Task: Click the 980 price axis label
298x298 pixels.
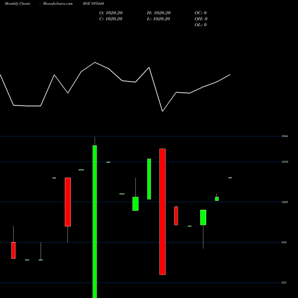Action: pyautogui.click(x=284, y=243)
